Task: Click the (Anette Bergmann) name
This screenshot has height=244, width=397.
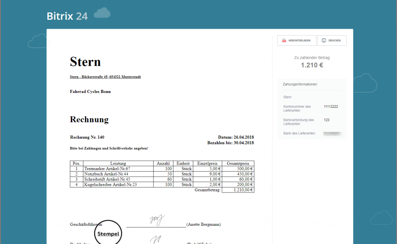Action: [x=204, y=225]
